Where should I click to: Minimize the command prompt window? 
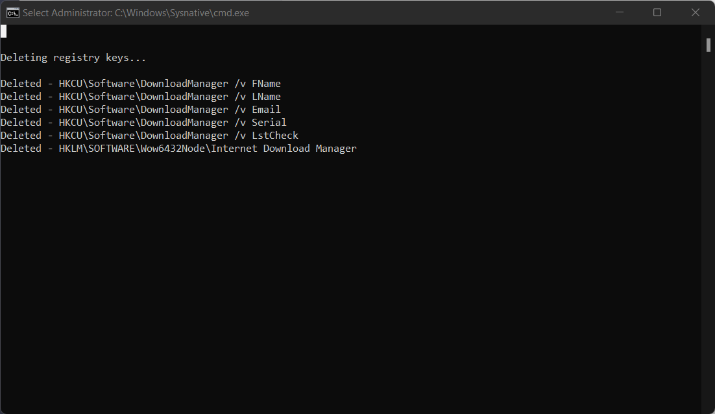click(619, 12)
